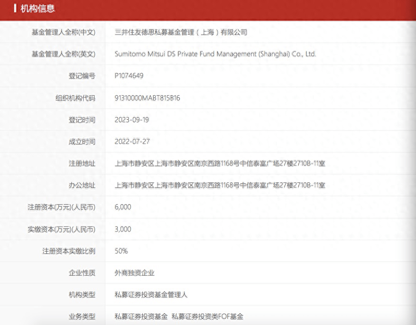Select the Sumitomo Mitsui DS English name
Screen dimensions: 416x325
click(216, 54)
